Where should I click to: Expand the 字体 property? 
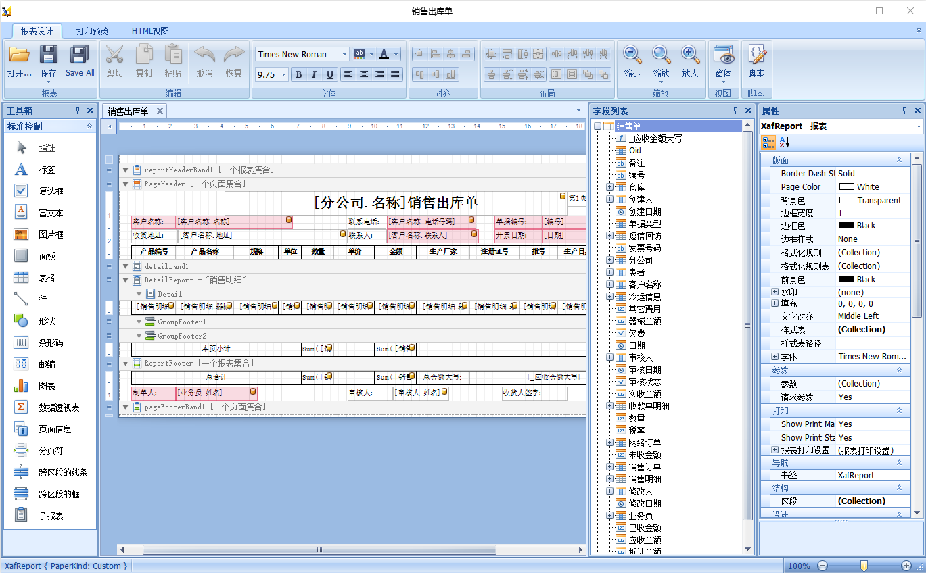[x=774, y=357]
